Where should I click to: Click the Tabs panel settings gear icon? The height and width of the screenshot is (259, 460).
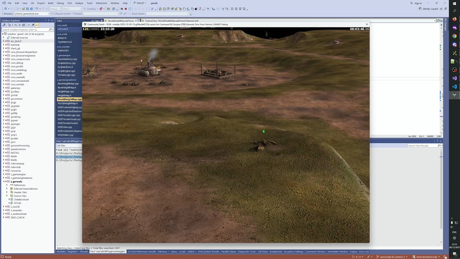tap(102, 21)
